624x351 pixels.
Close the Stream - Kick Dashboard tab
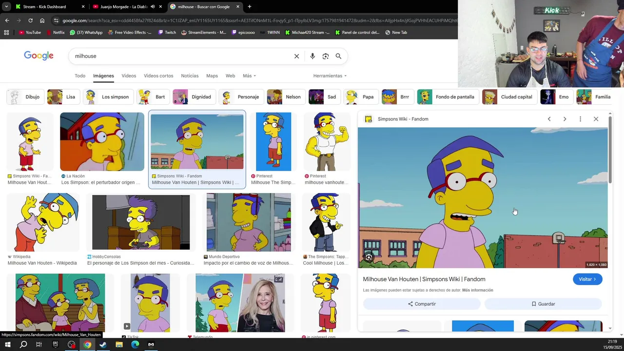click(83, 7)
